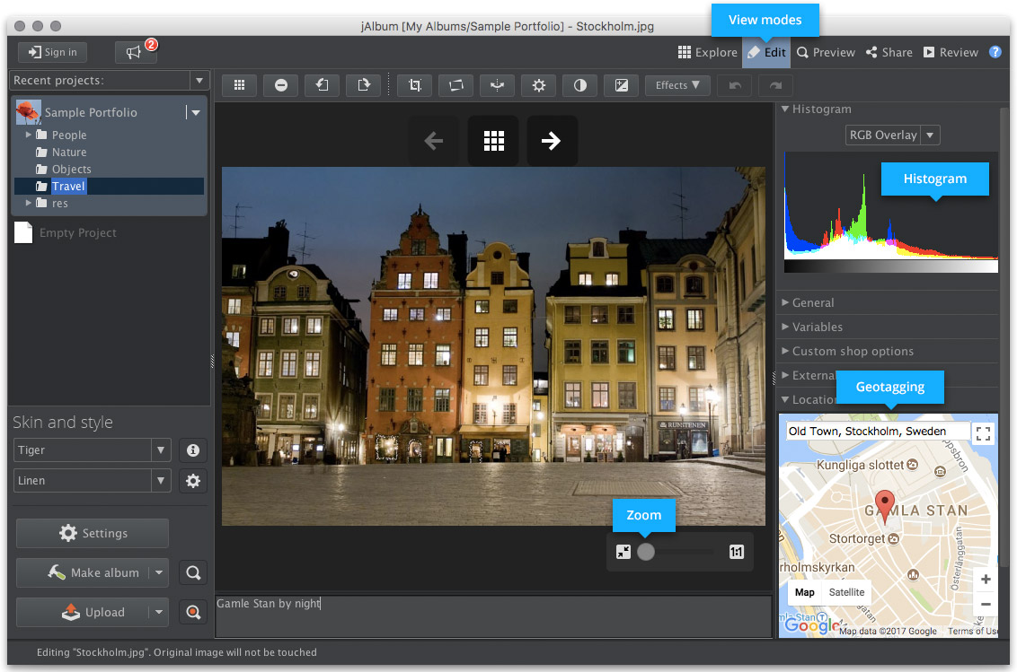1017x672 pixels.
Task: Open the announcements megaphone icon
Action: pos(136,52)
